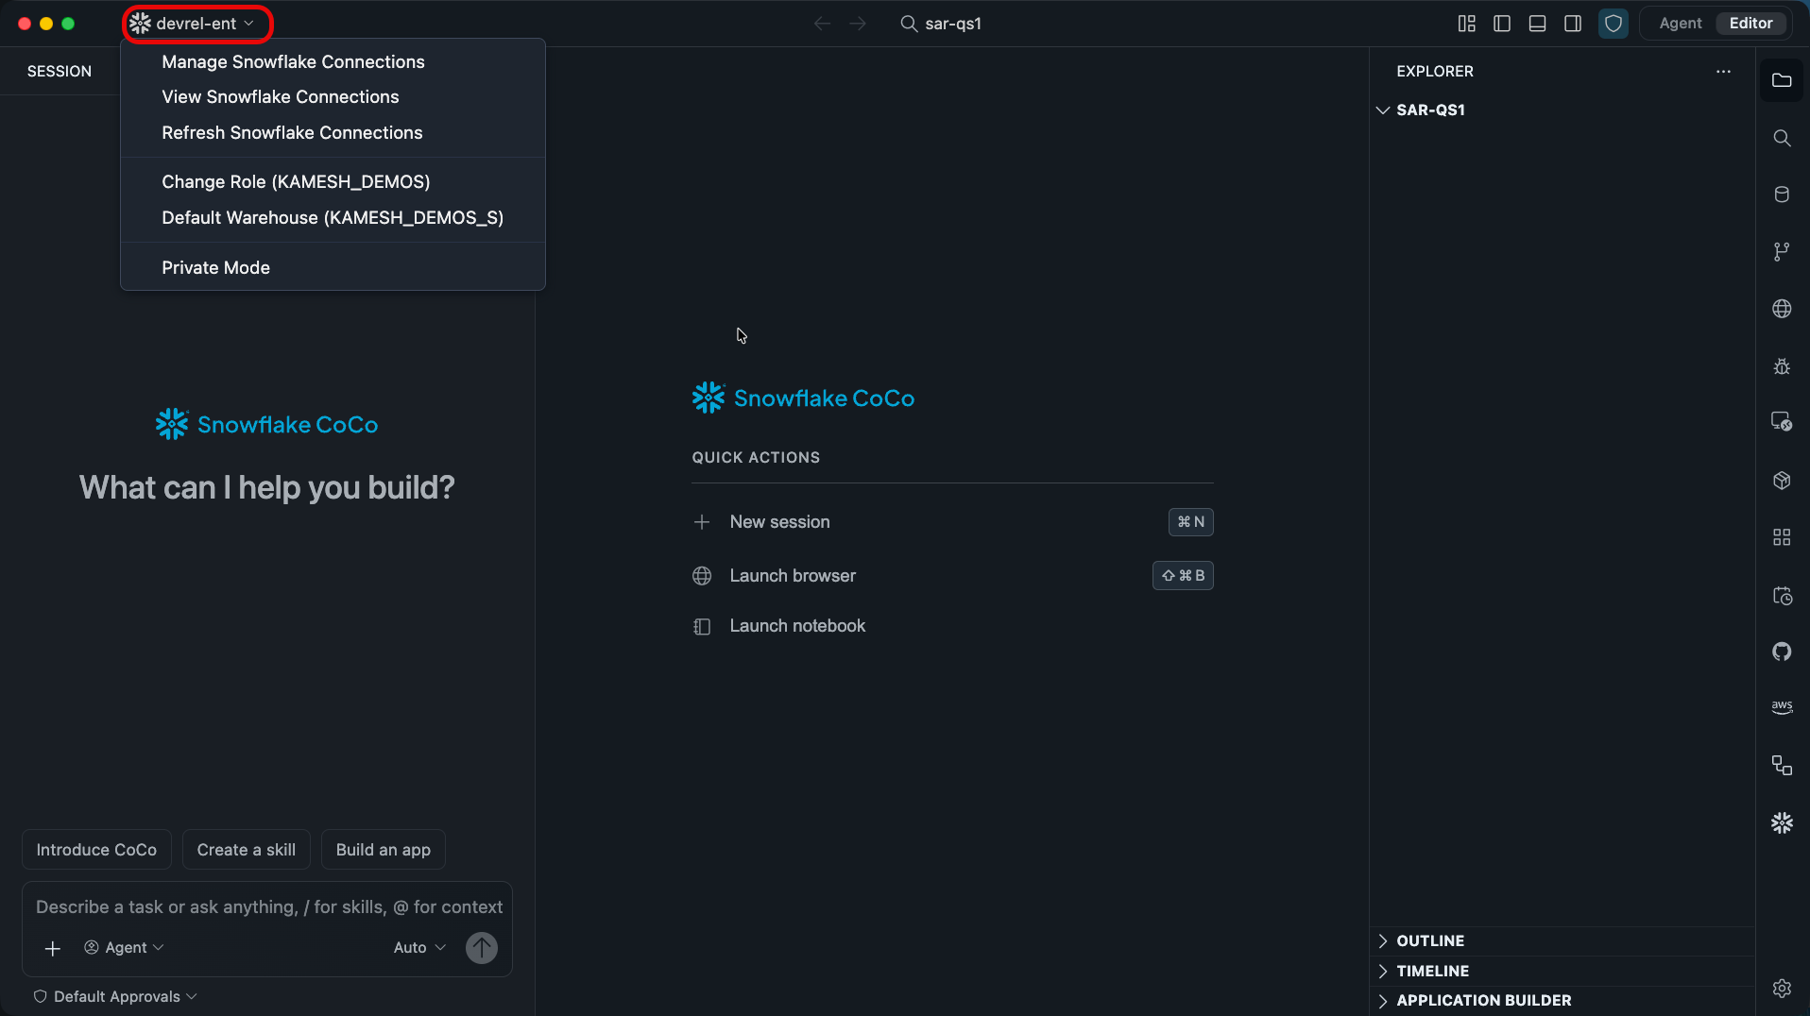Viewport: 1810px width, 1016px height.
Task: Open the Agent mode dropdown in chat box
Action: click(x=124, y=948)
